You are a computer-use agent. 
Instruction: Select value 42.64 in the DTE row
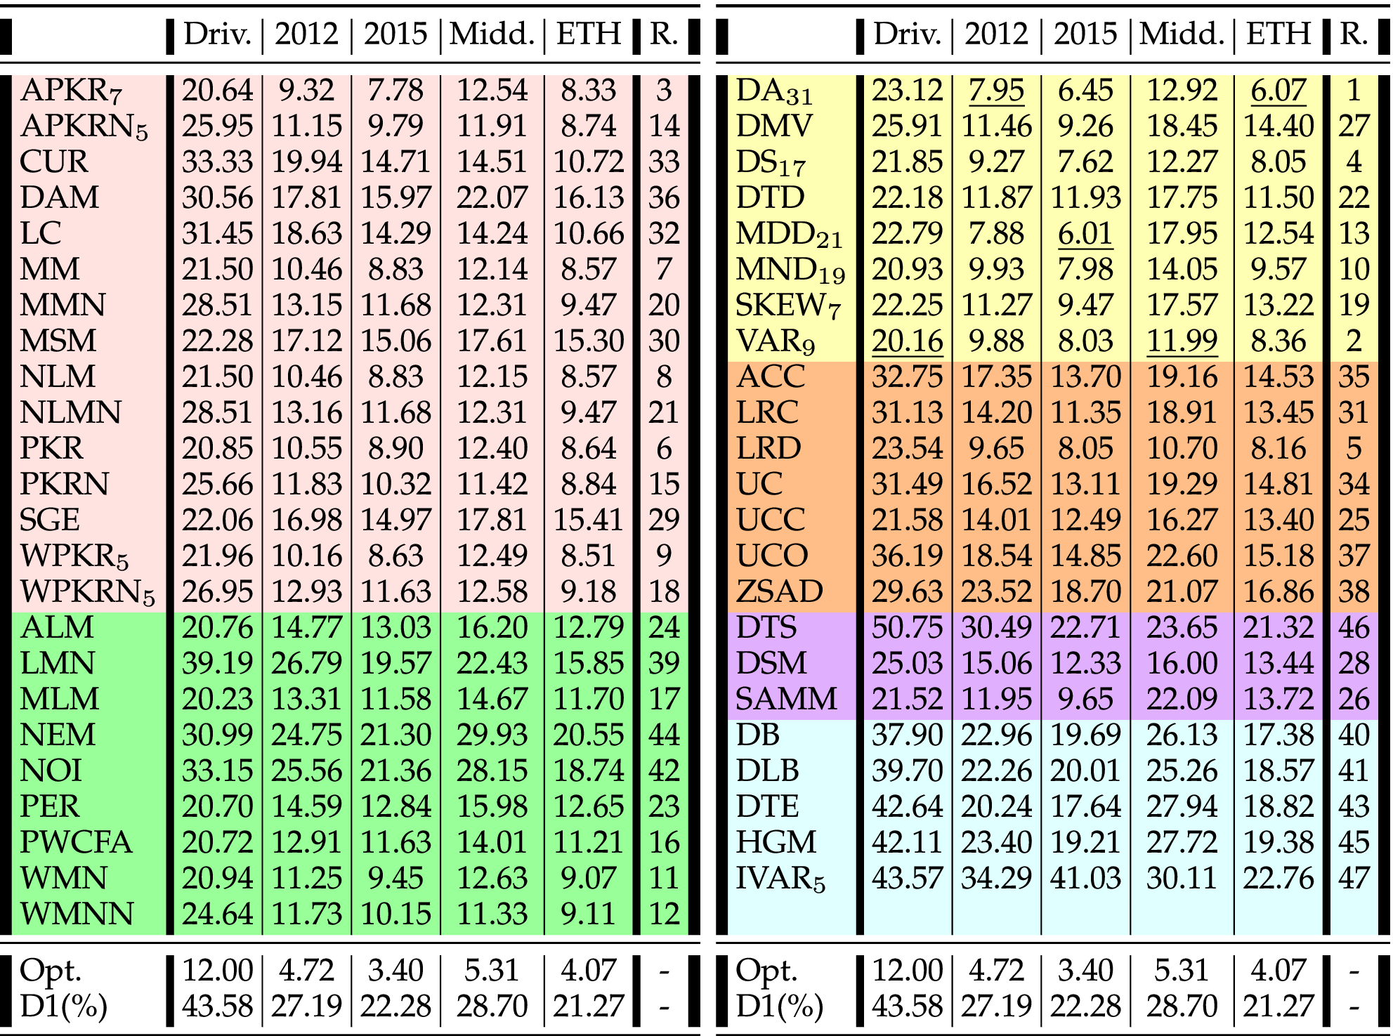click(x=907, y=806)
